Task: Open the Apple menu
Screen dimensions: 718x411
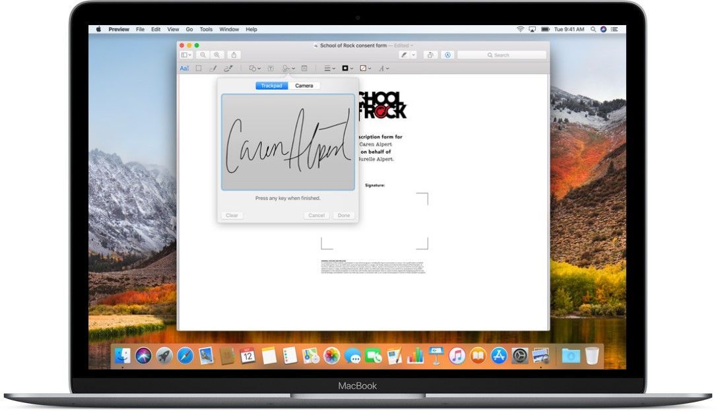Action: (98, 29)
